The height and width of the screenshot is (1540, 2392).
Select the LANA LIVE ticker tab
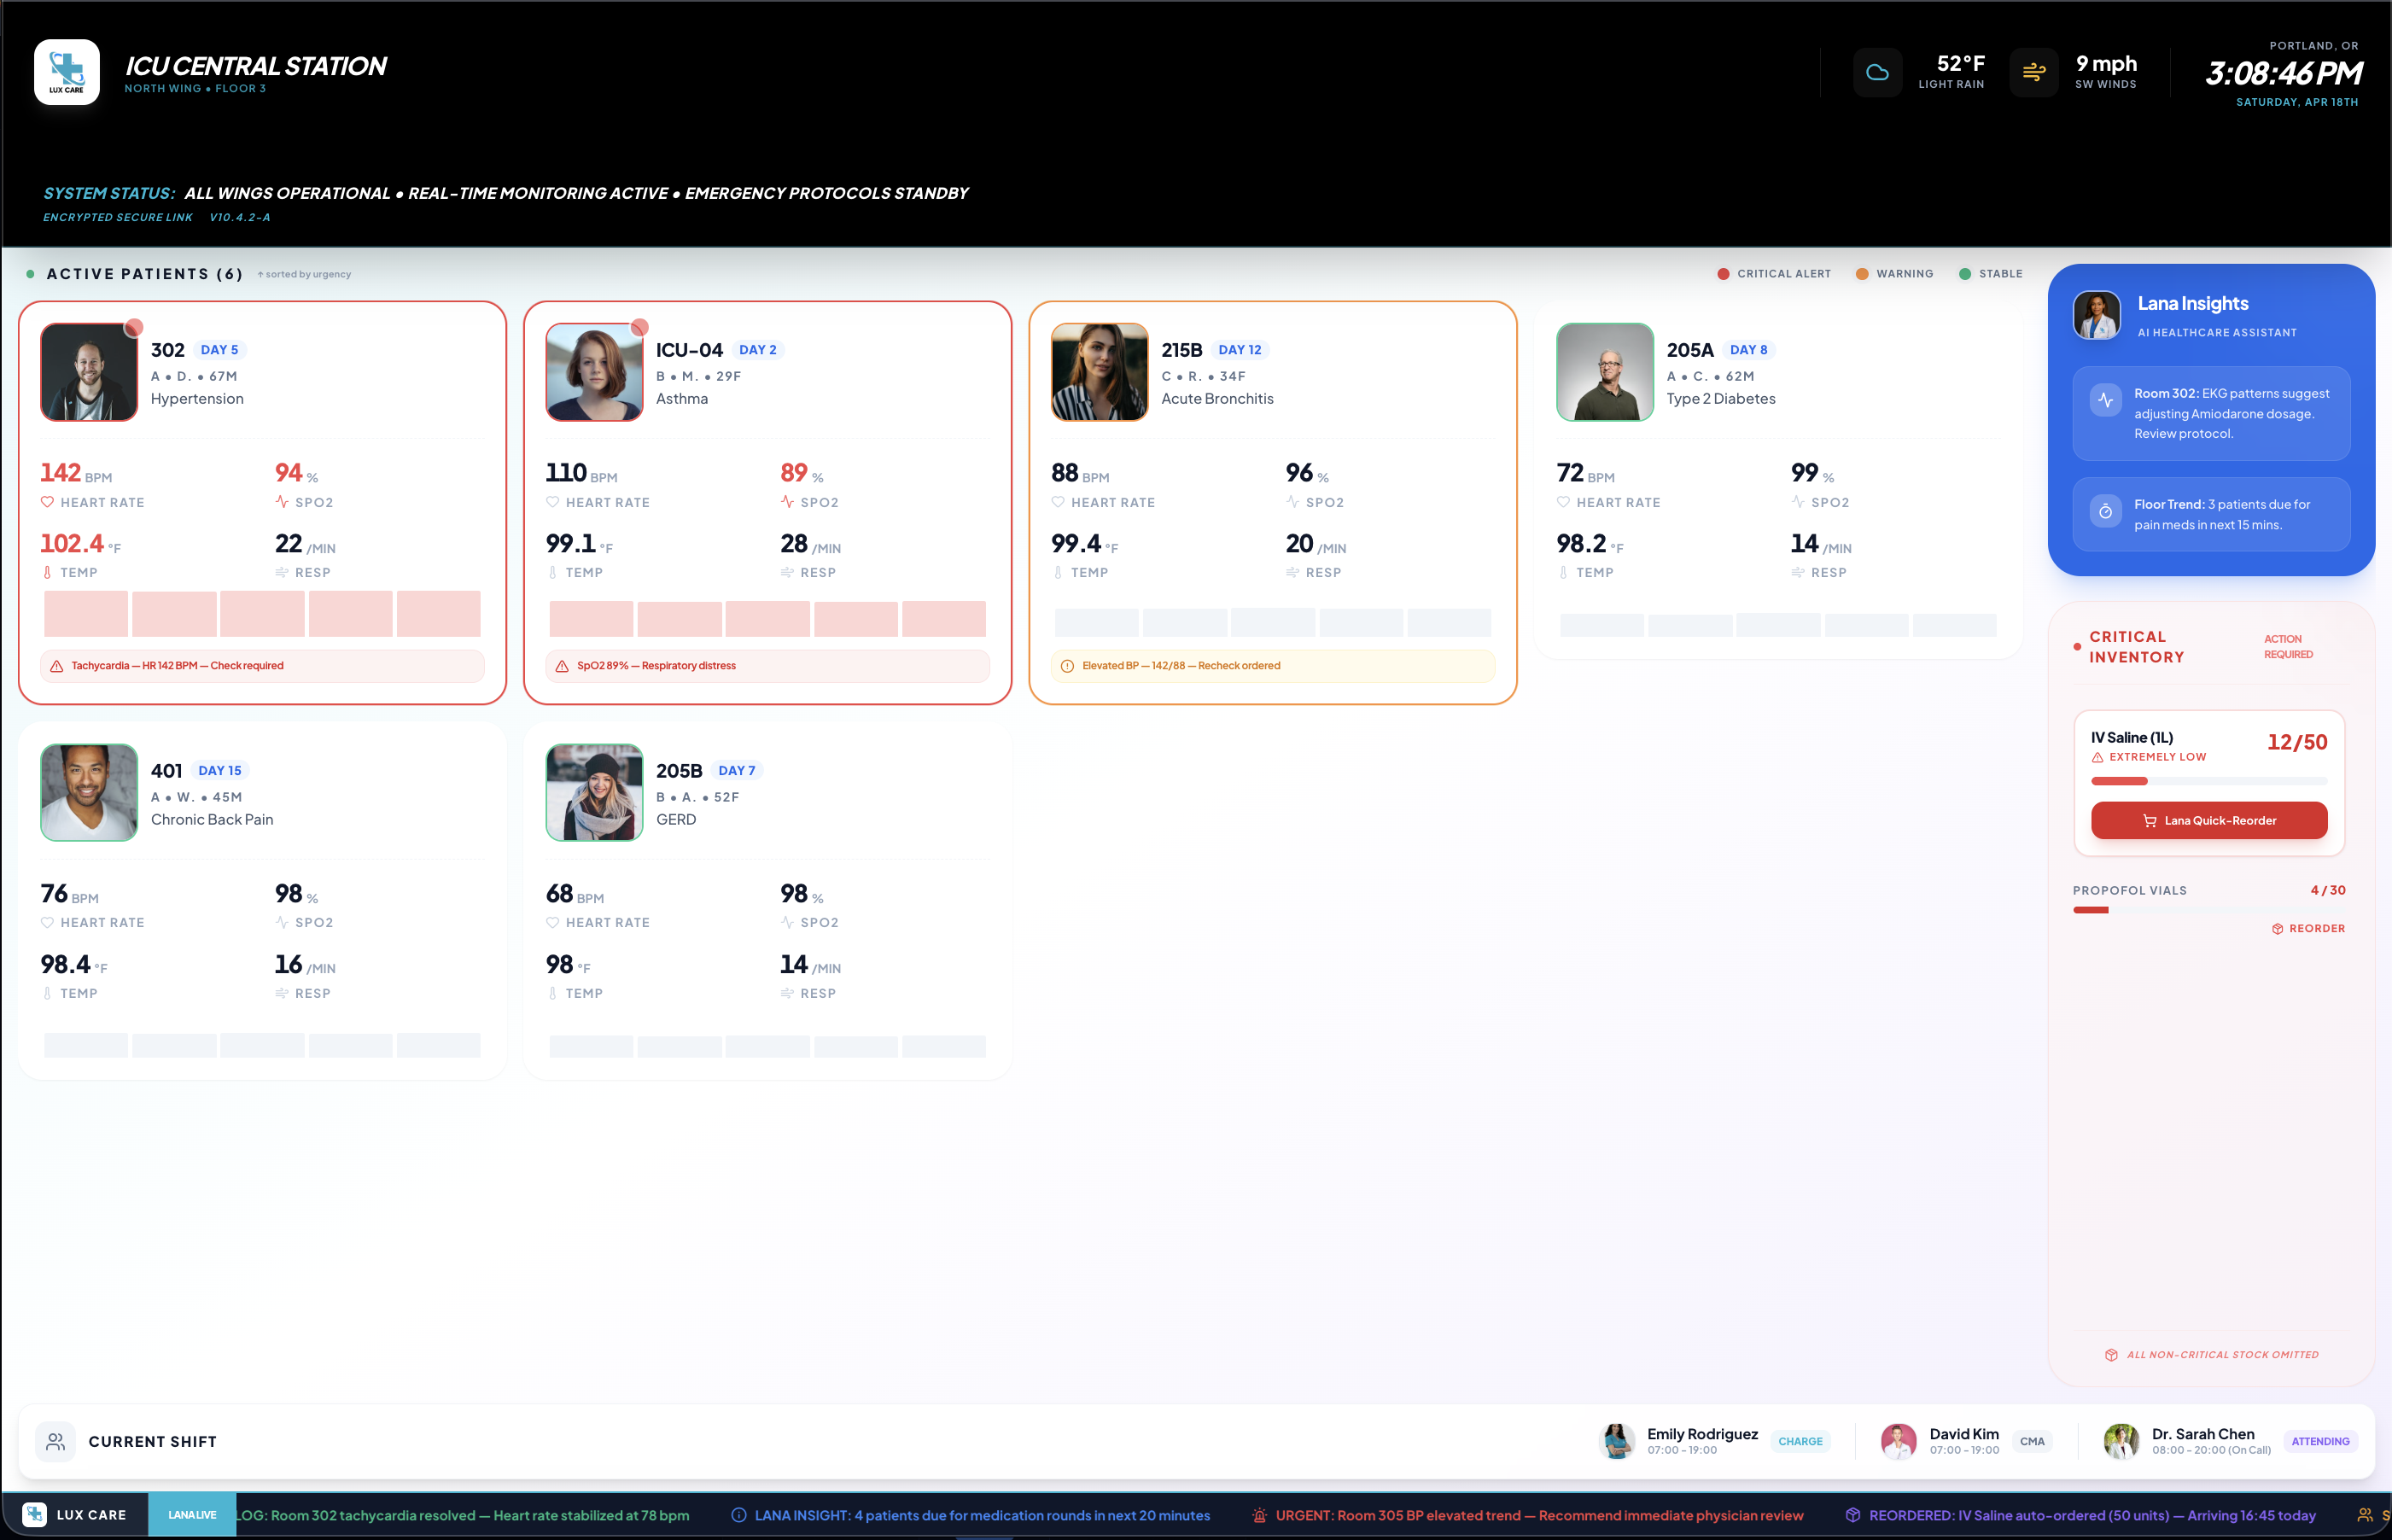[x=192, y=1515]
